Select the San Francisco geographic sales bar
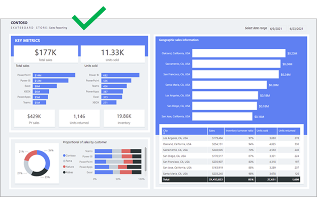The width and height of the screenshot is (317, 197). [x=236, y=74]
